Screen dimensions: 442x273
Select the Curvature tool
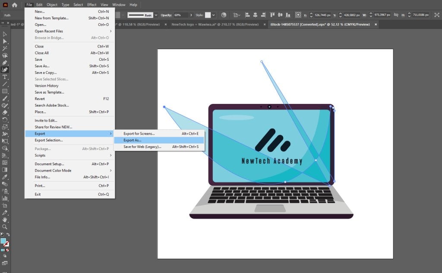pos(5,69)
